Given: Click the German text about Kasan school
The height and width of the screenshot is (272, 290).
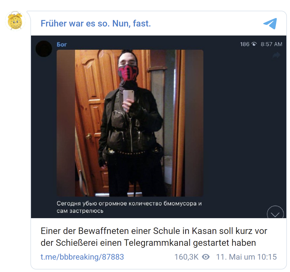Looking at the screenshot, I should 154,237.
